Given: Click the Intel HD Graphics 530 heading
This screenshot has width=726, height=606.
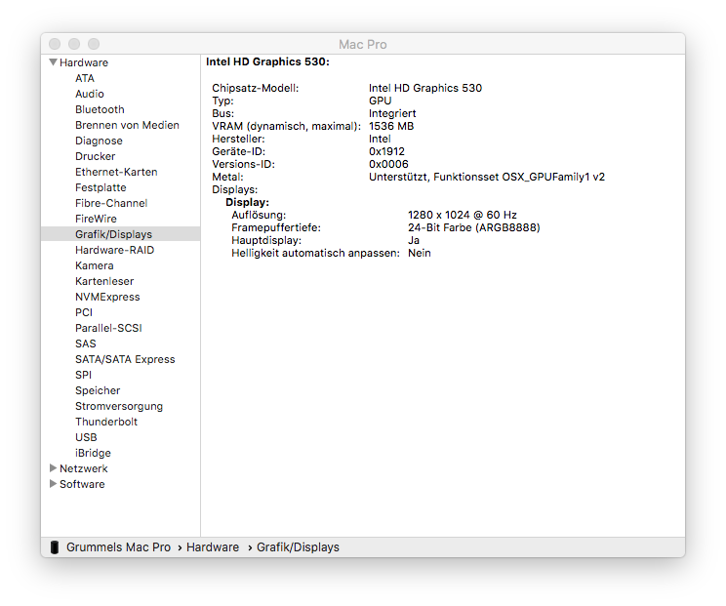Looking at the screenshot, I should click(267, 62).
